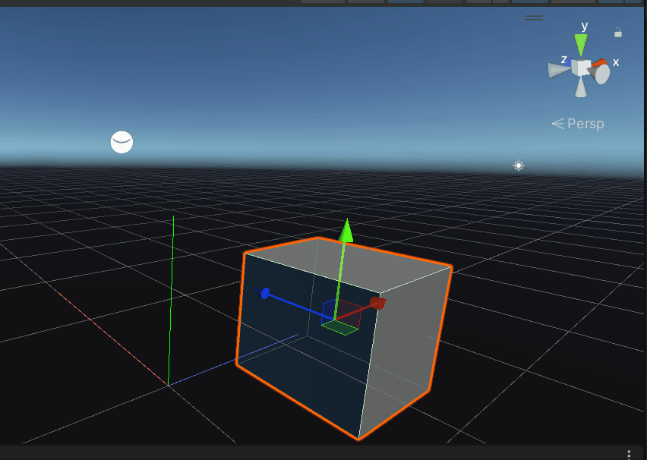Select the directional light sun gizmo in the scene
This screenshot has height=460, width=647.
point(519,165)
